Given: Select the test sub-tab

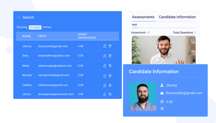Looking at the screenshot, I should click(x=135, y=25).
